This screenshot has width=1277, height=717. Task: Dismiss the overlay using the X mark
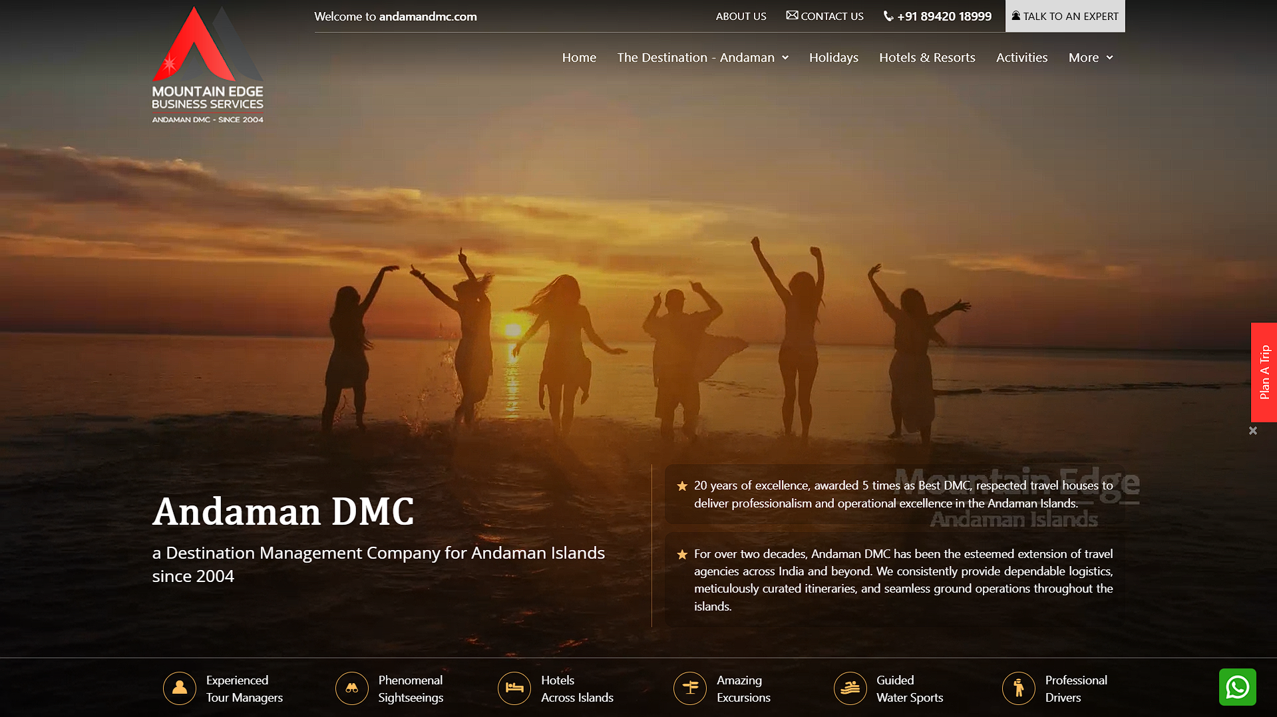pos(1253,430)
